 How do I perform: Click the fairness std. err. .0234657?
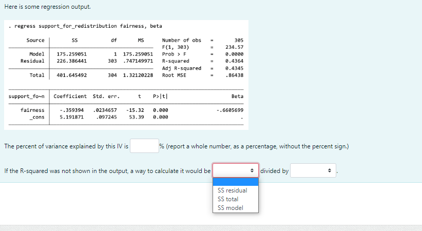pyautogui.click(x=105, y=110)
